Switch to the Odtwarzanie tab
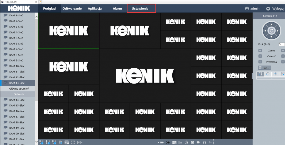The width and height of the screenshot is (285, 145). [x=72, y=9]
